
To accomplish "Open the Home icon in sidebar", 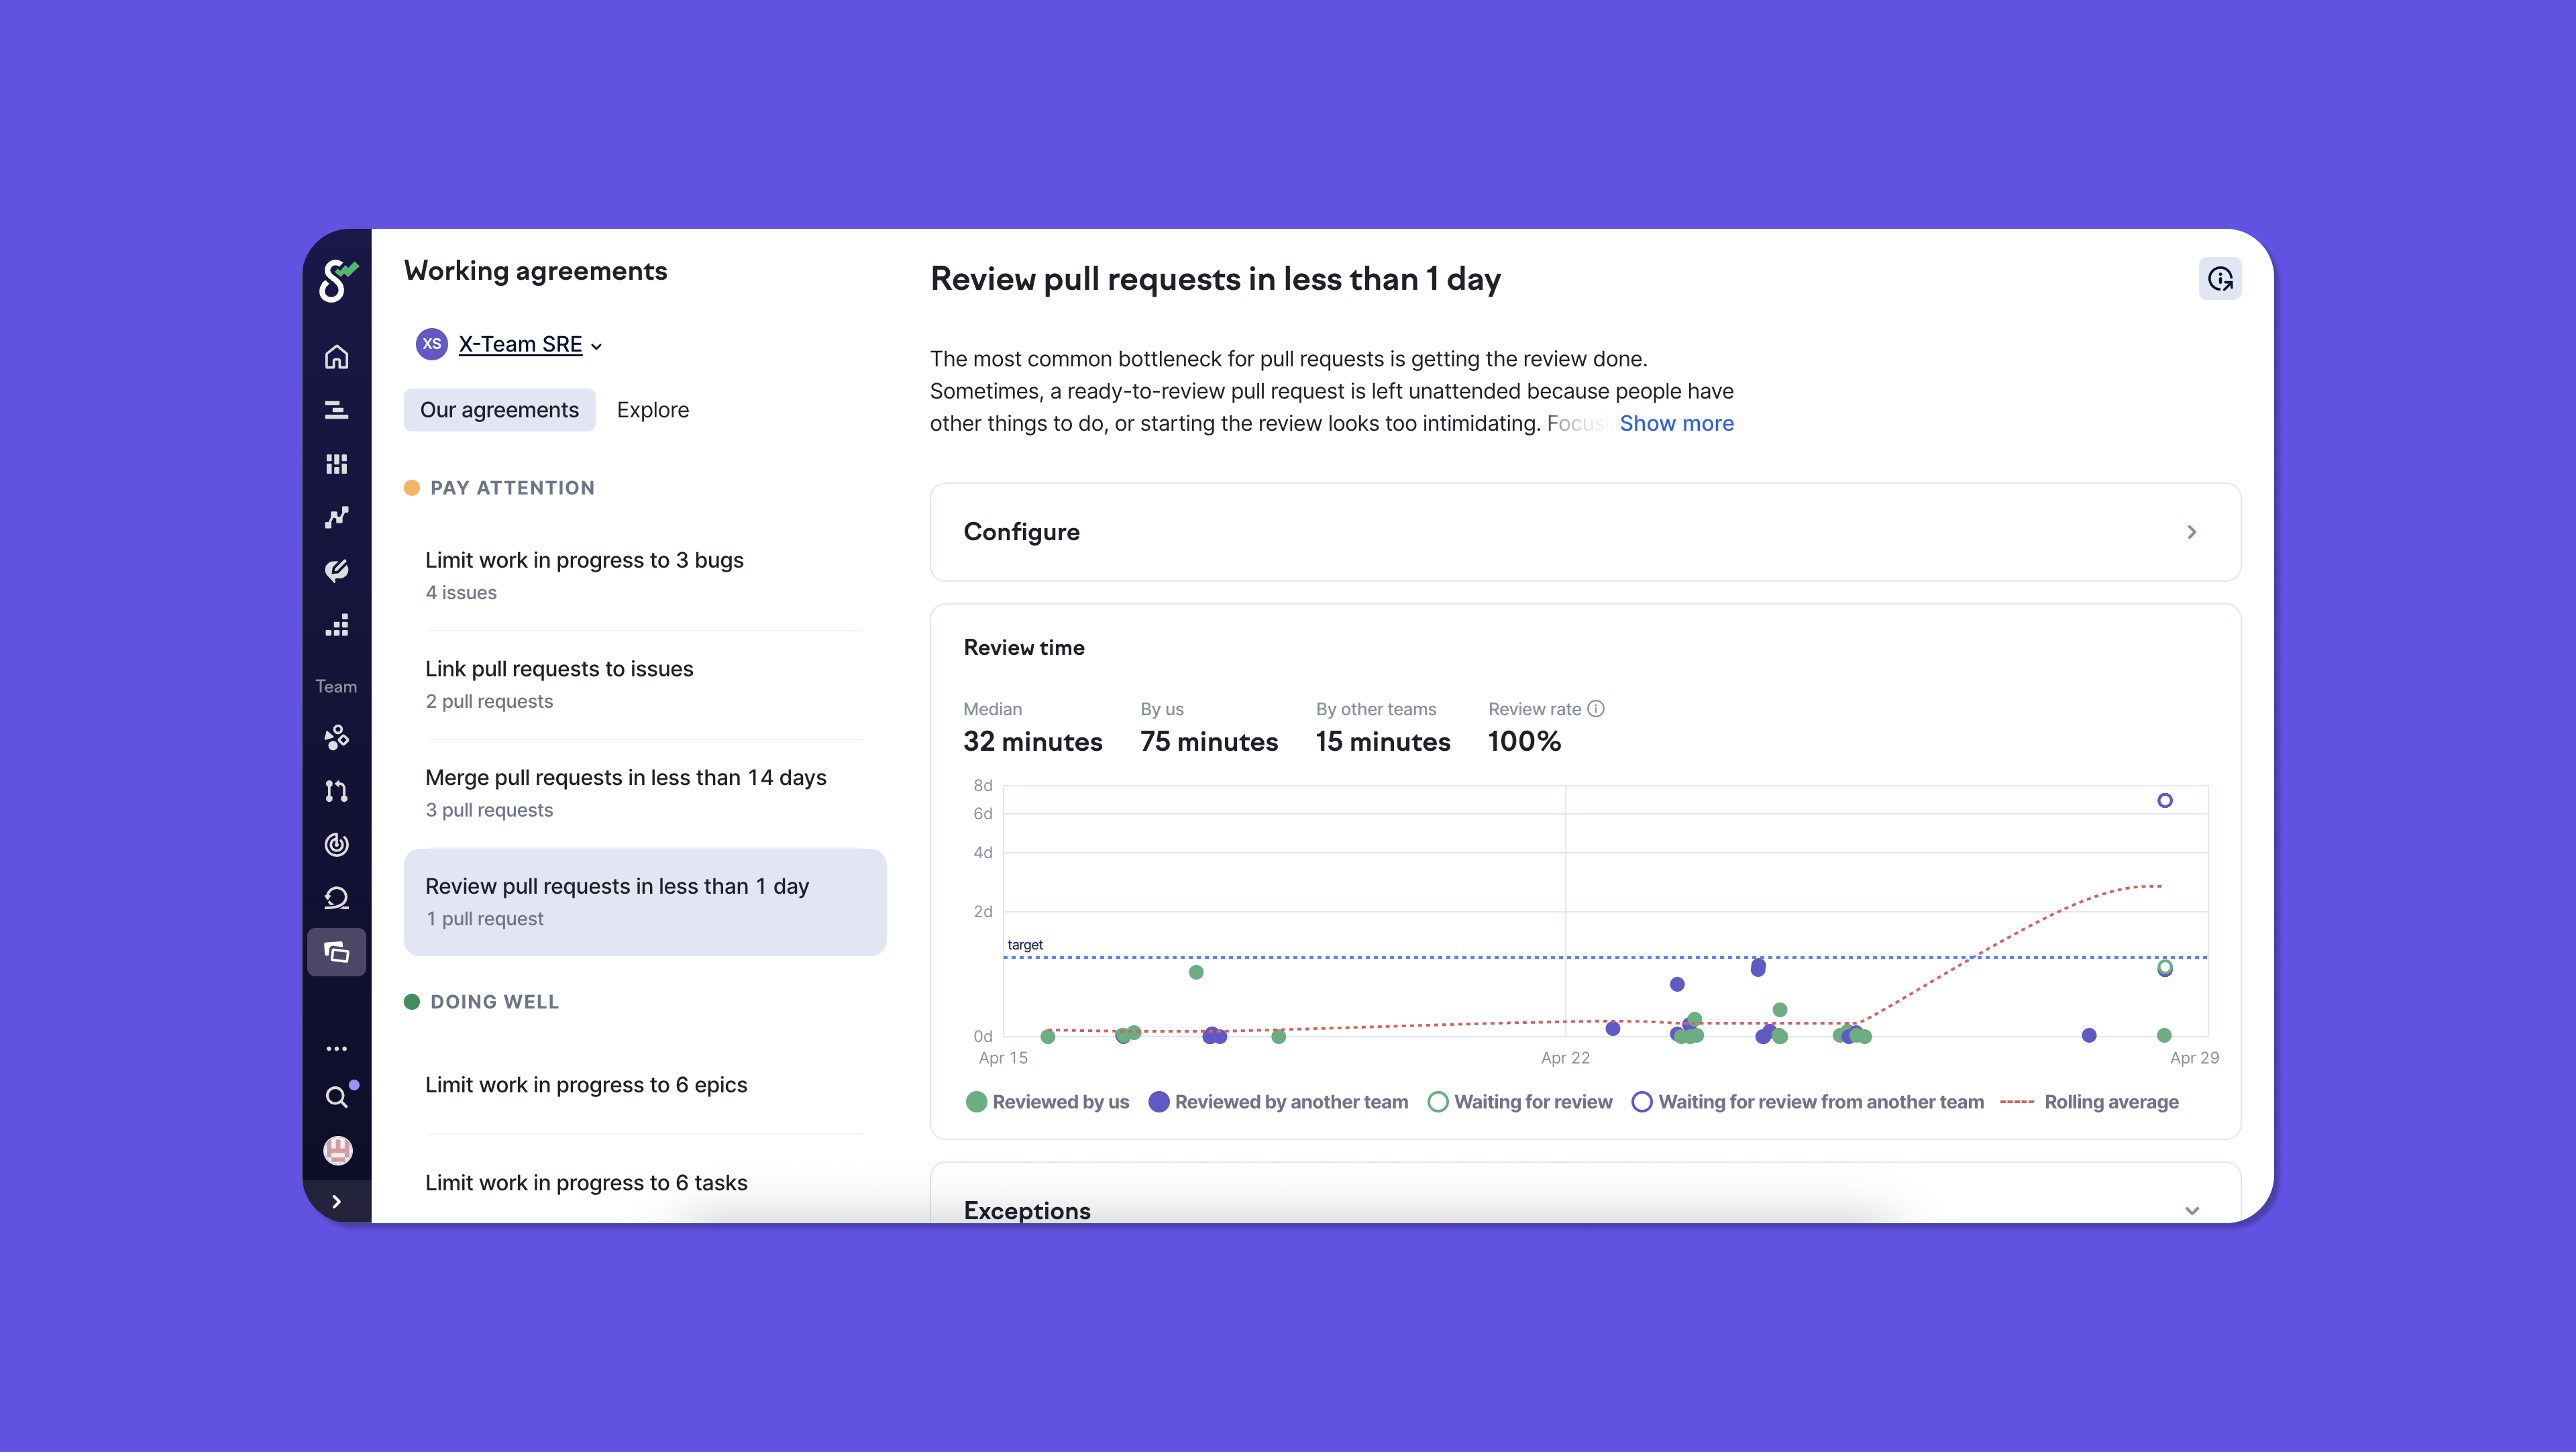I will 336,357.
